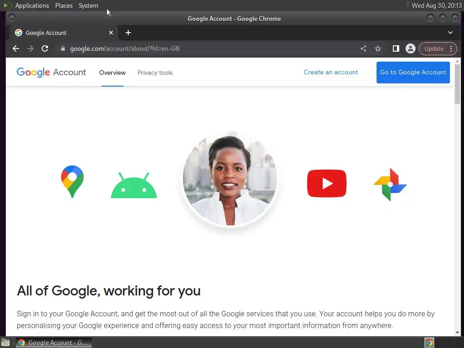Viewport: 464px width, 348px height.
Task: Share this page icon
Action: [363, 48]
